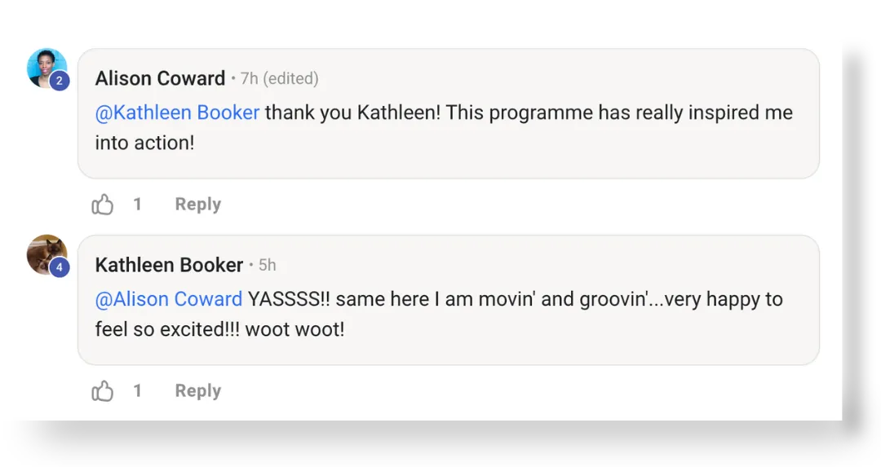Like Kathleen Booker's comment with thumbs-up icon

coord(102,390)
